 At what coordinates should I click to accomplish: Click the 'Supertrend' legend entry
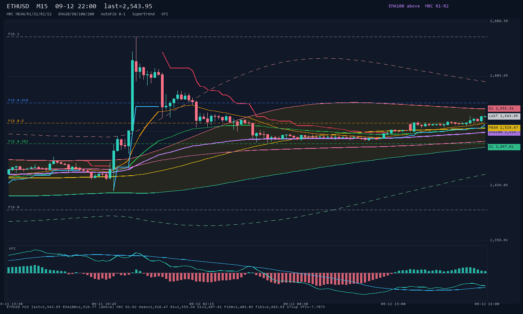click(143, 14)
